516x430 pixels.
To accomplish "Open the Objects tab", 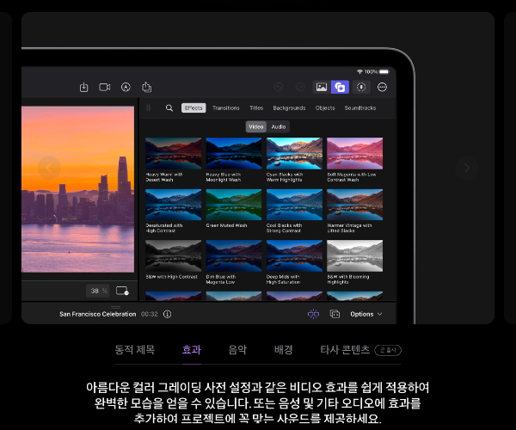I will (325, 107).
